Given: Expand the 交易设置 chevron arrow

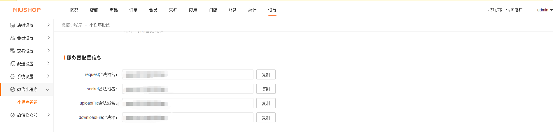Looking at the screenshot, I should pyautogui.click(x=48, y=51).
